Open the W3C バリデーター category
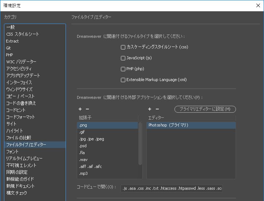 (35, 62)
